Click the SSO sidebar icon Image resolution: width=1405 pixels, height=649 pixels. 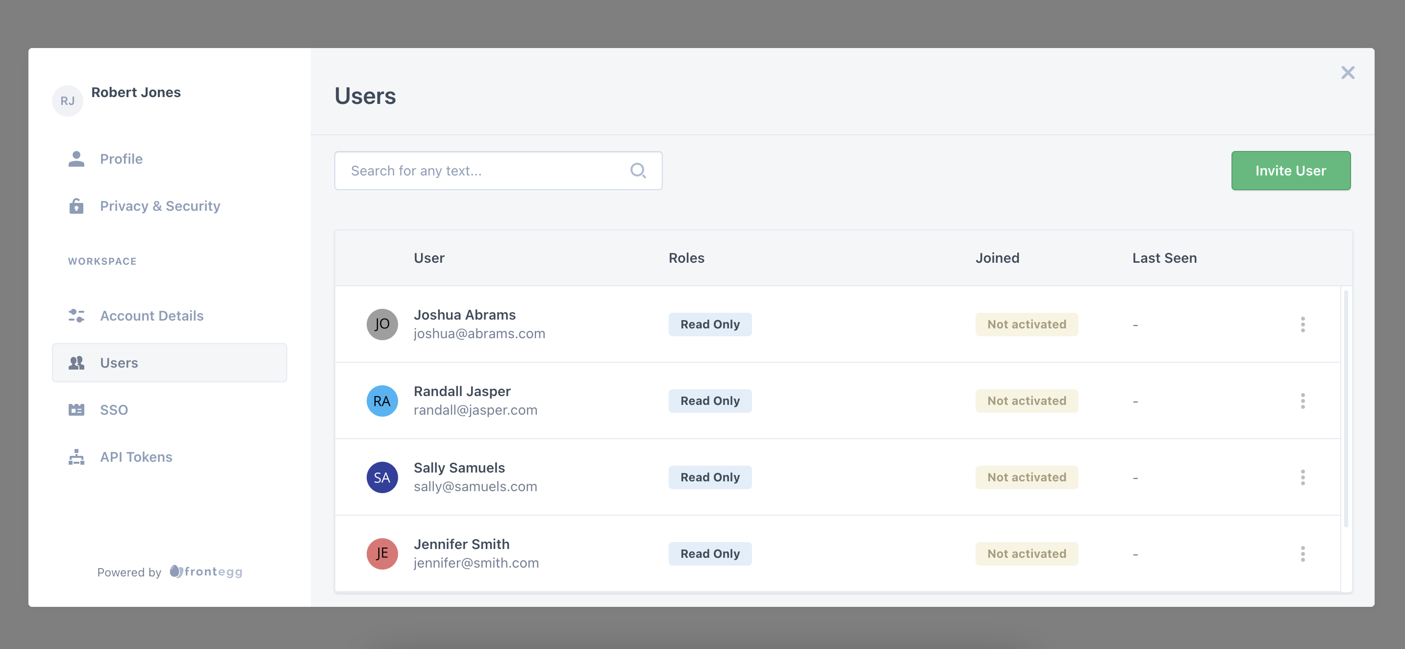point(76,410)
